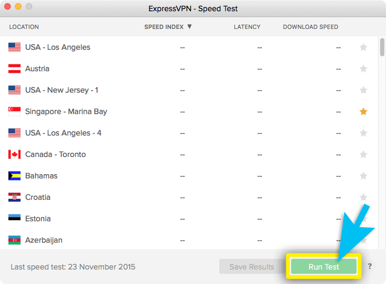The image size is (386, 284).
Task: Close the ExpressVPN Speed Test window
Action: pyautogui.click(x=8, y=6)
